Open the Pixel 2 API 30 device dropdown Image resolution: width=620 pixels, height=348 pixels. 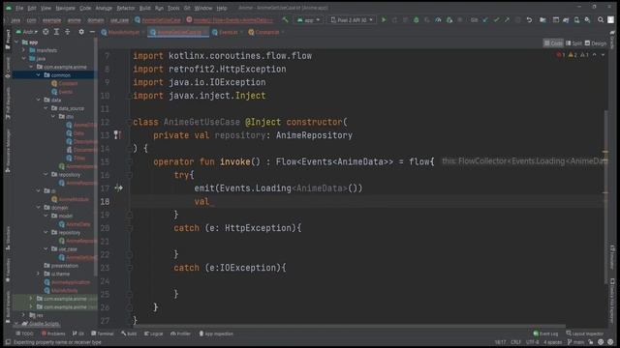coord(352,19)
